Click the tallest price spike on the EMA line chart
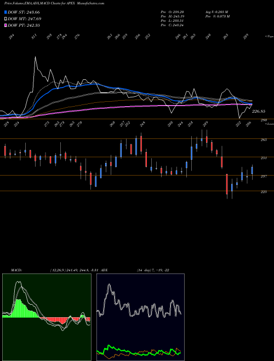This screenshot has width=274, height=361. [35, 57]
